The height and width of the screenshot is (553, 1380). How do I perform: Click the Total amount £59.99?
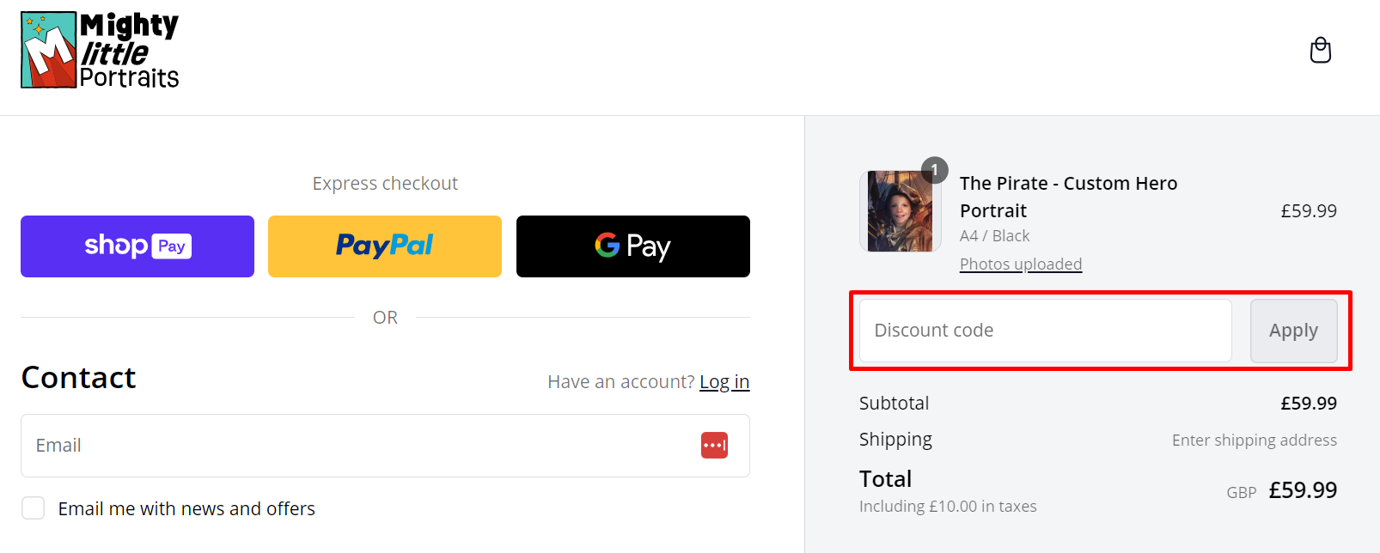tap(1303, 490)
